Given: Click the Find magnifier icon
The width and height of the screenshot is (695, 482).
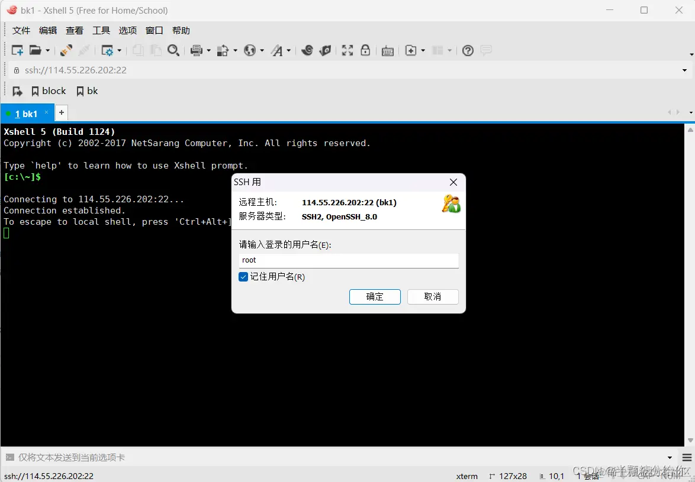Looking at the screenshot, I should tap(173, 50).
